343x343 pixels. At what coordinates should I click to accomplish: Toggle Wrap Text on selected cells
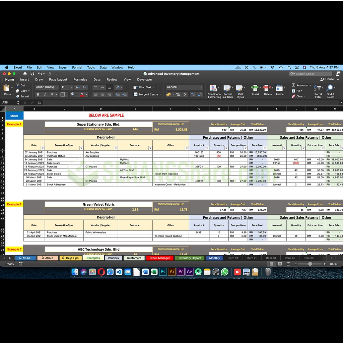144,87
